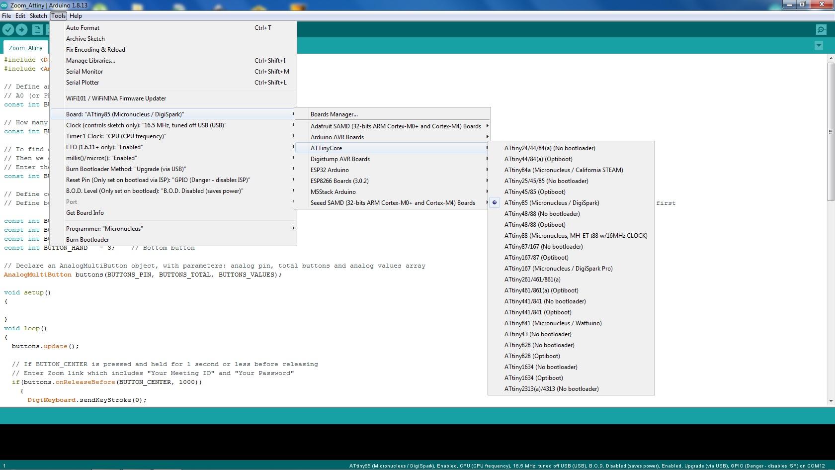Expand Seeed SAMD Boards submenu
835x470 pixels.
(393, 203)
